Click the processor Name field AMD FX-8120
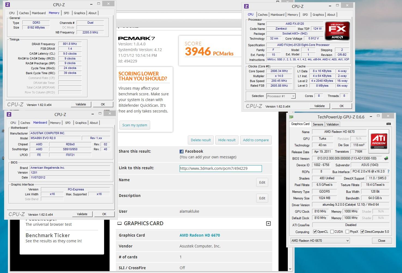Viewport: 402px width, 273px height. 295,24
